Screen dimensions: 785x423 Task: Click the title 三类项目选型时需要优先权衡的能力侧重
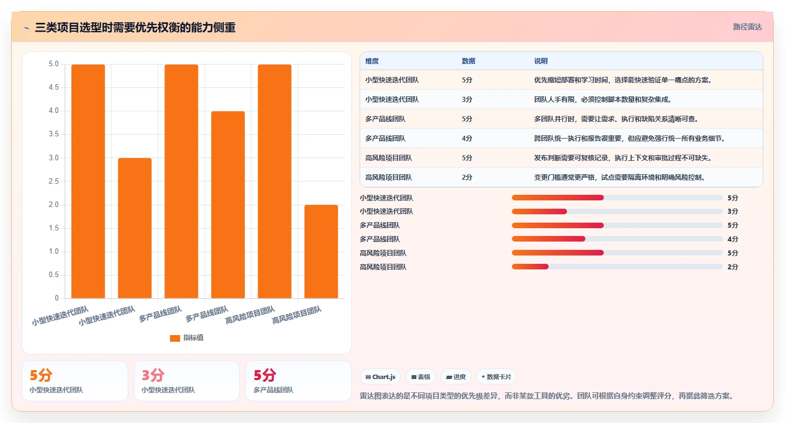(135, 27)
